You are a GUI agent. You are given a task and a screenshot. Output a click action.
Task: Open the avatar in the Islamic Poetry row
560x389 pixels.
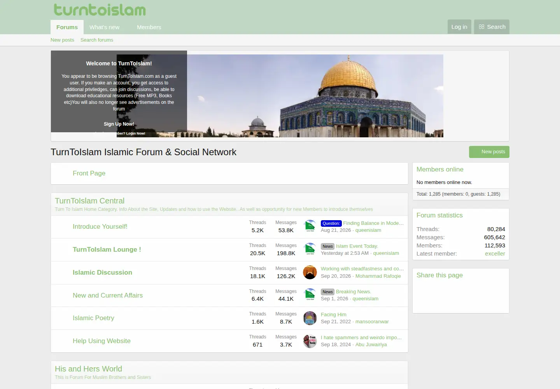(x=310, y=318)
